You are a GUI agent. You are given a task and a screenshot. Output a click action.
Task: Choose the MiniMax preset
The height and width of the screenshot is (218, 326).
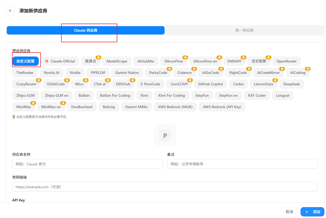tap(24, 107)
